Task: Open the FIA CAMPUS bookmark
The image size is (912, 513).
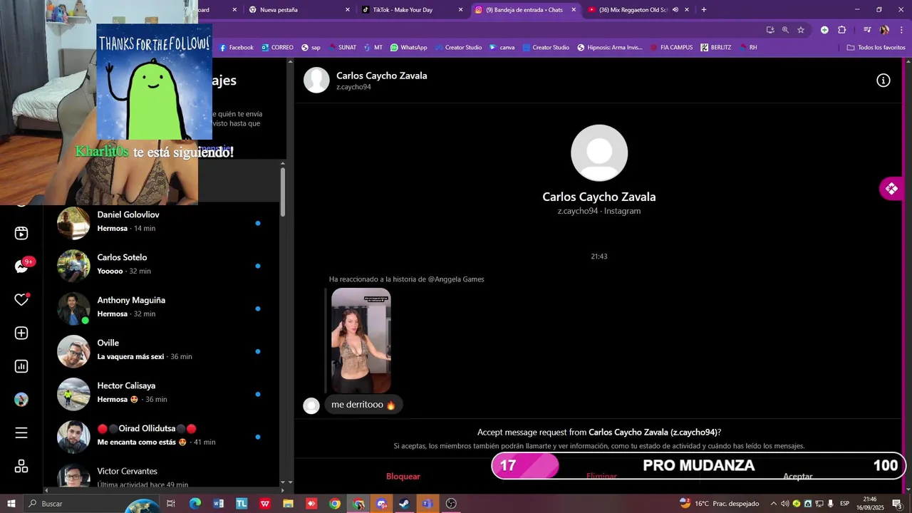Action: click(x=670, y=48)
